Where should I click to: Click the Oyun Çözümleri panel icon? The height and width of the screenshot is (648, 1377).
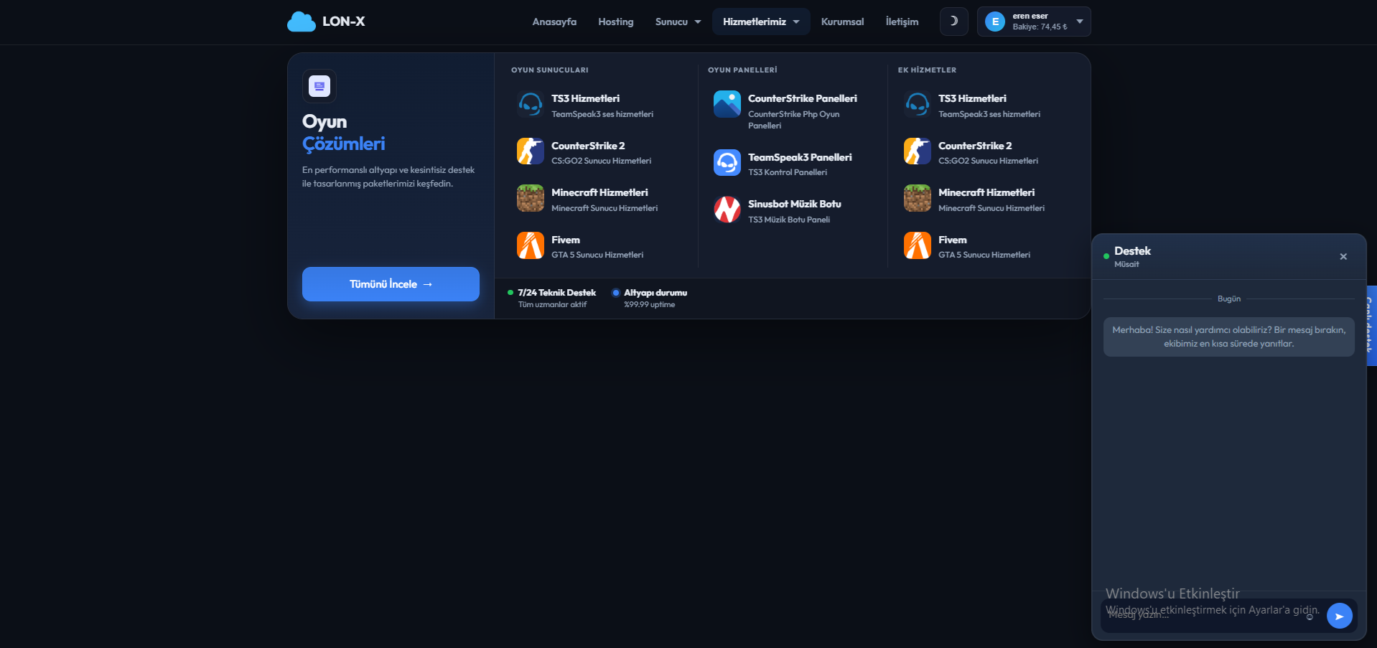[x=319, y=86]
